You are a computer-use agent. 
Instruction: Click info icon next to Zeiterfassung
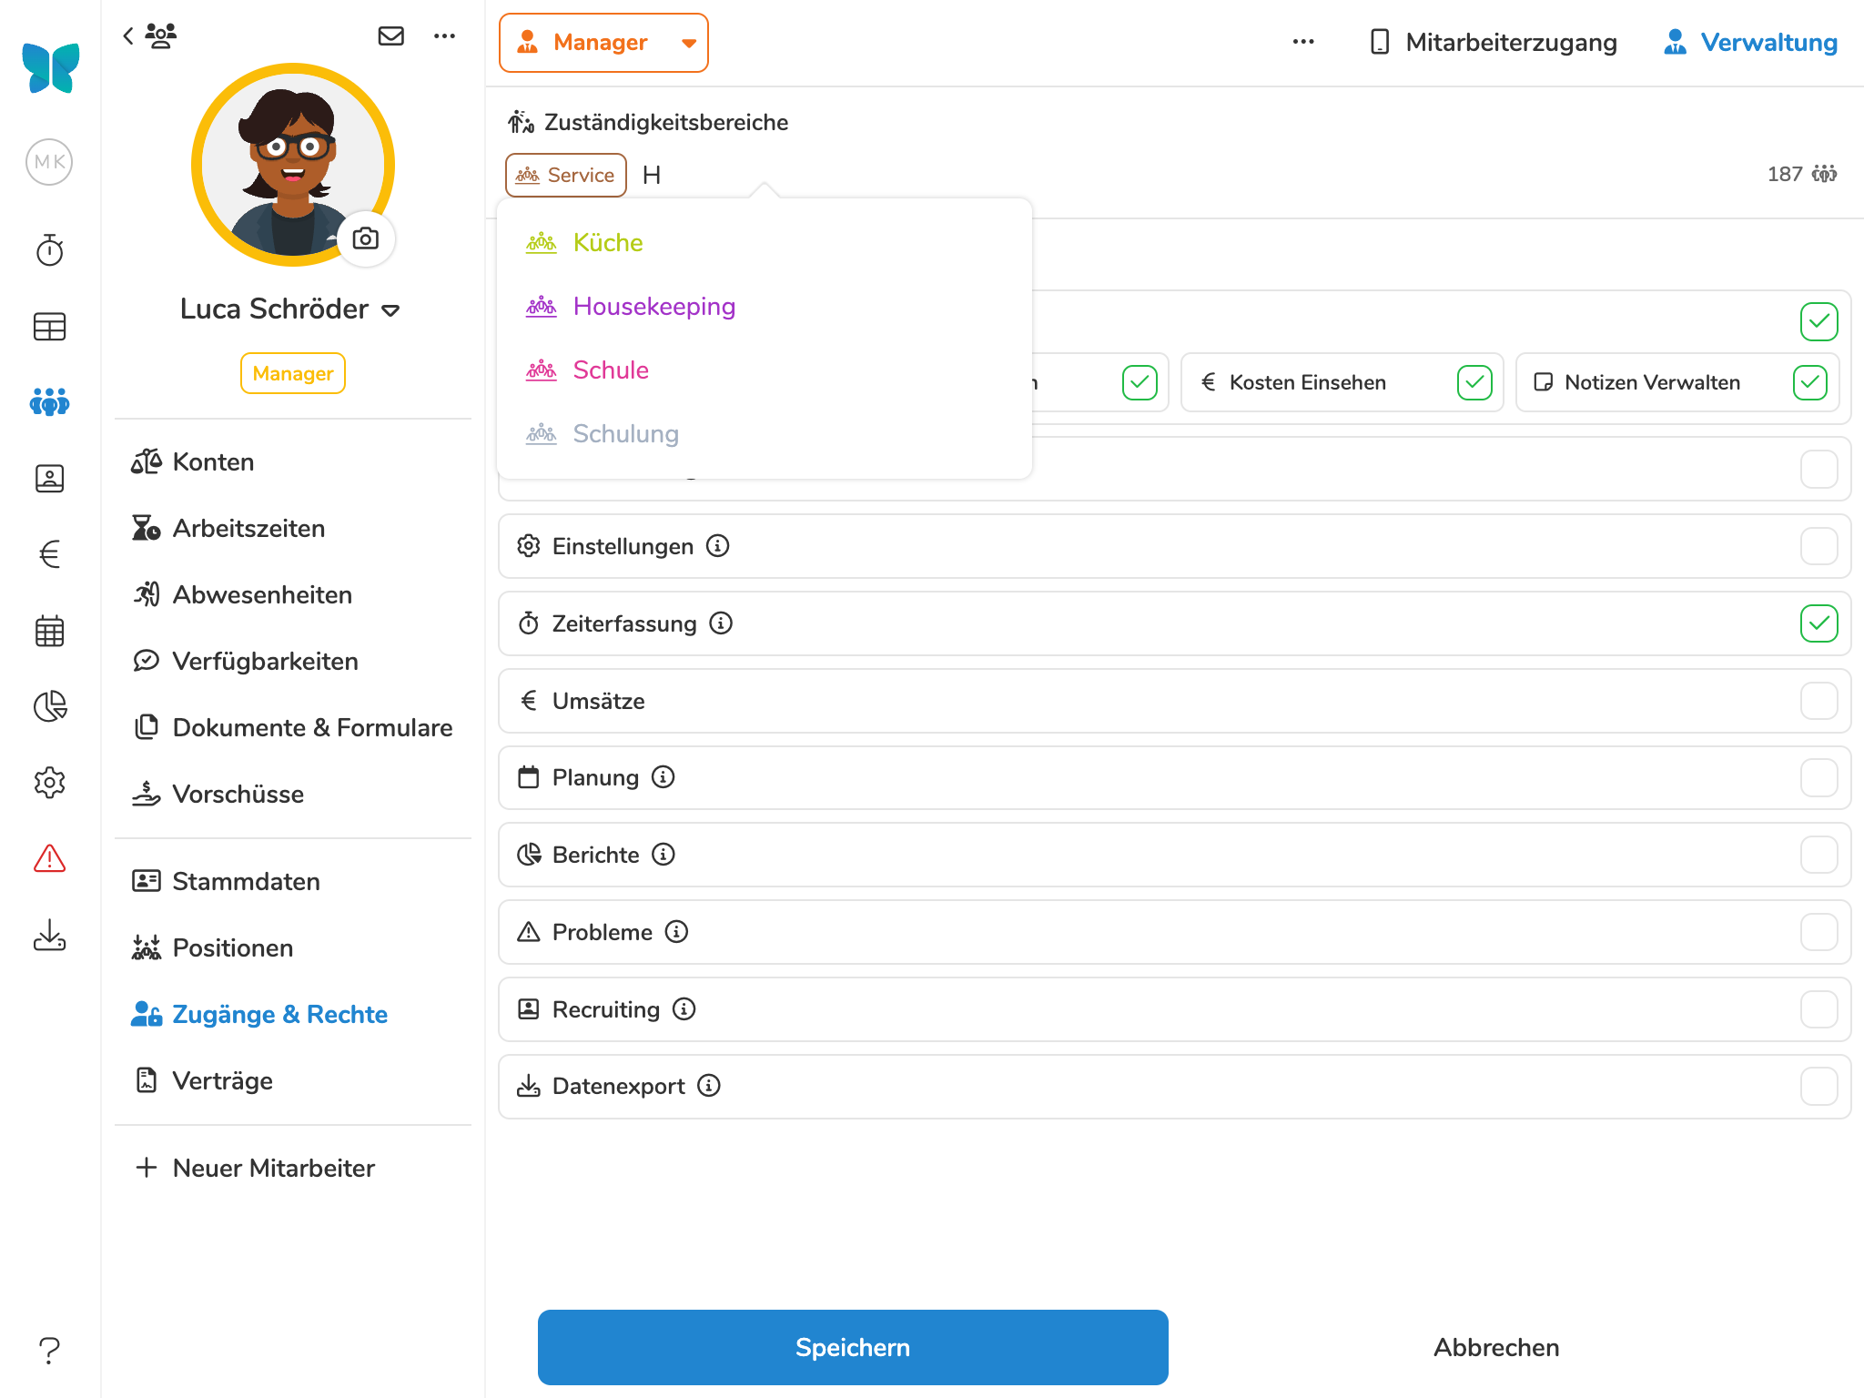click(x=721, y=623)
